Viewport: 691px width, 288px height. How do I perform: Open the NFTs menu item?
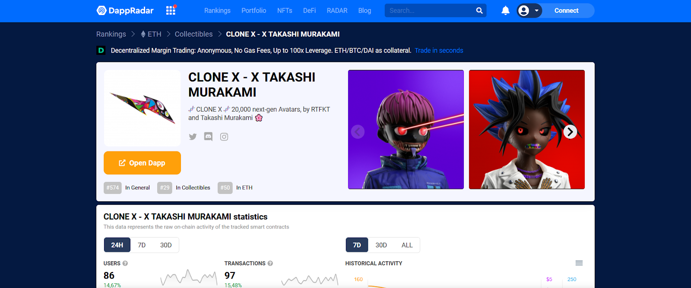tap(285, 10)
